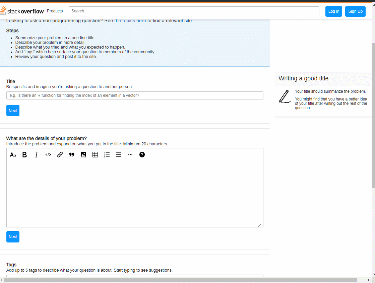
Task: Click the Tags input field
Action: tap(135, 276)
